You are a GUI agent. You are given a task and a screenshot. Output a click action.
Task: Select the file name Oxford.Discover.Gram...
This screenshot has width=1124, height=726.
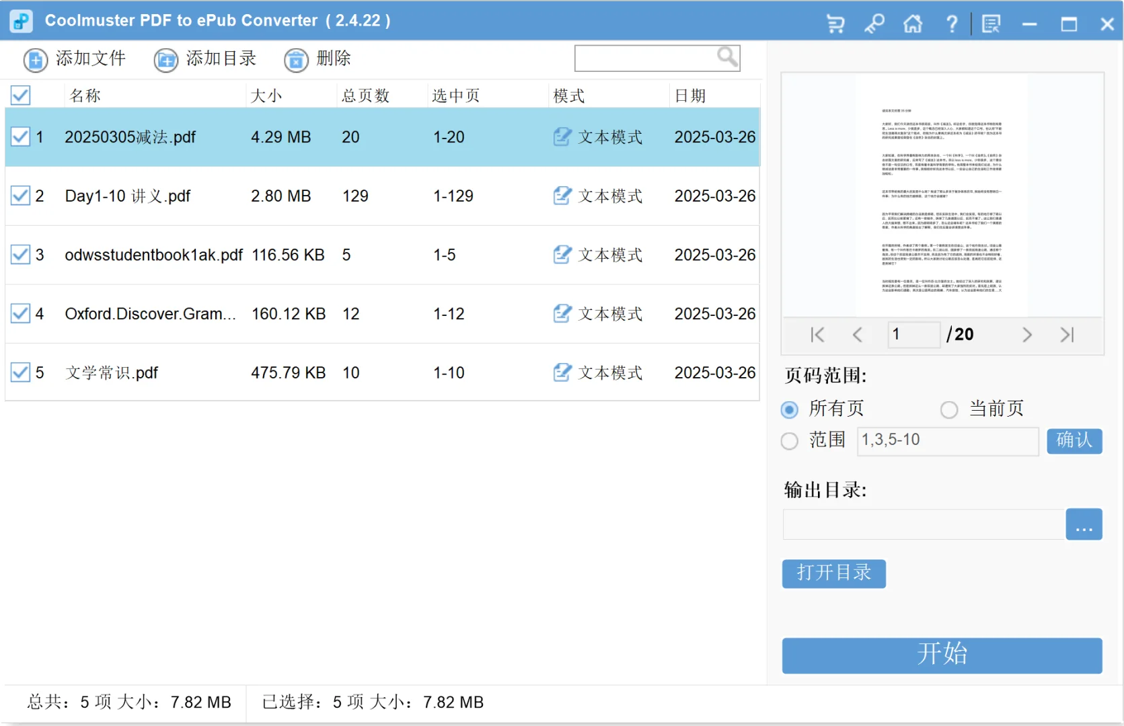[x=150, y=313]
